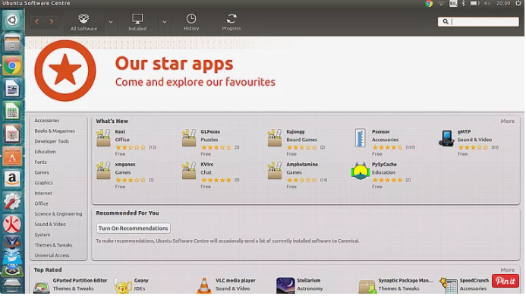
Task: Launch Google Chrome from the dock
Action: pos(12,66)
